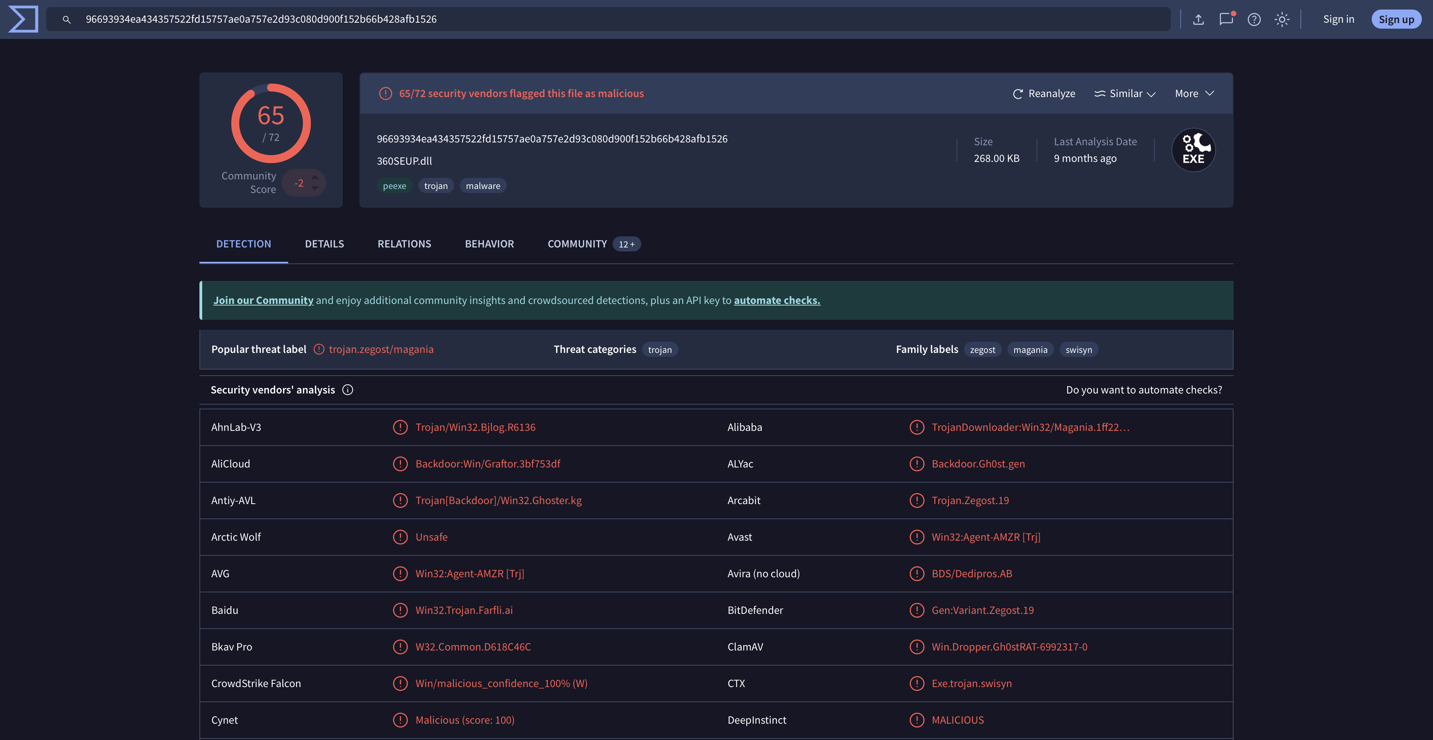Open the COMMUNITY tab
The height and width of the screenshot is (740, 1433).
click(x=594, y=244)
